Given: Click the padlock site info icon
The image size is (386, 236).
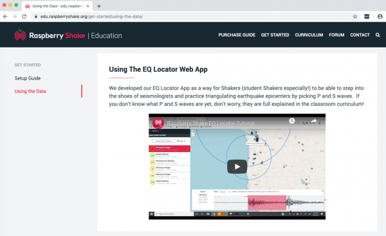Looking at the screenshot, I should (x=36, y=17).
